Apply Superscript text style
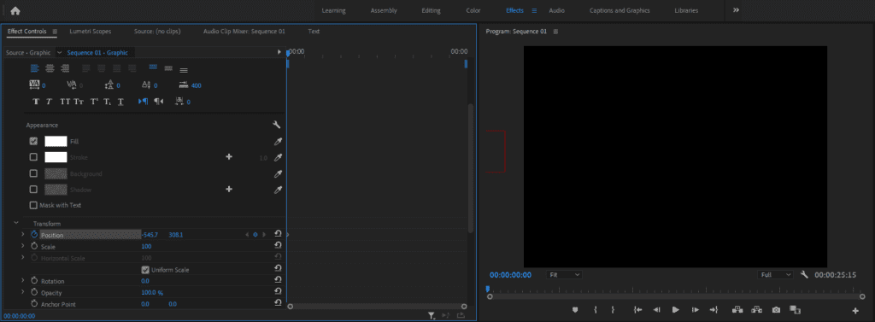The width and height of the screenshot is (875, 322). 94,102
